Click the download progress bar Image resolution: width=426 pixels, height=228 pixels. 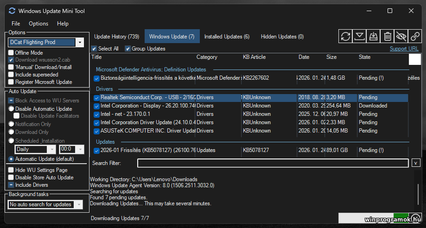(373, 218)
